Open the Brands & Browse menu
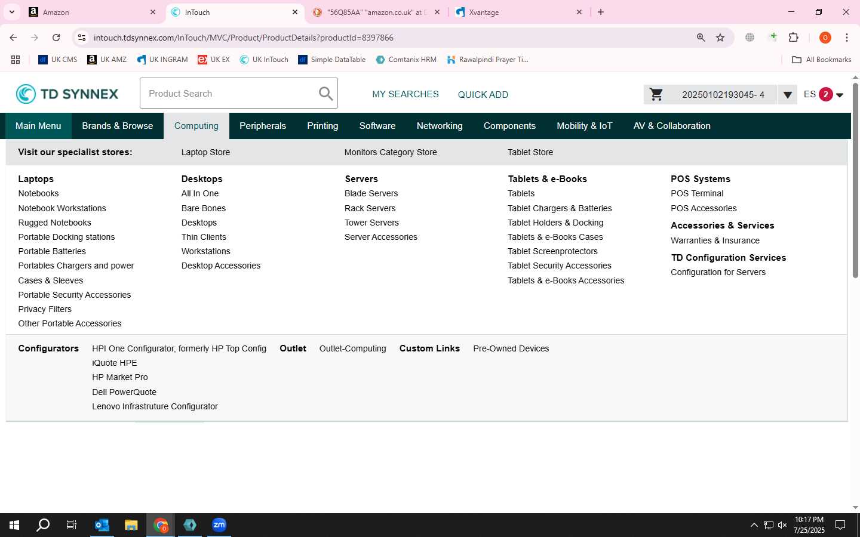The image size is (860, 537). [118, 126]
